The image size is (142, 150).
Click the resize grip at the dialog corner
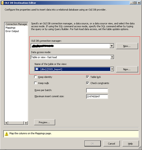coord(140,147)
